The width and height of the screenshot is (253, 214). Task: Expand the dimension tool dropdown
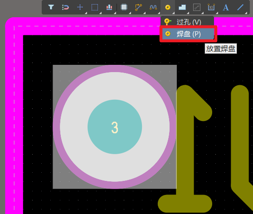tap(217, 13)
